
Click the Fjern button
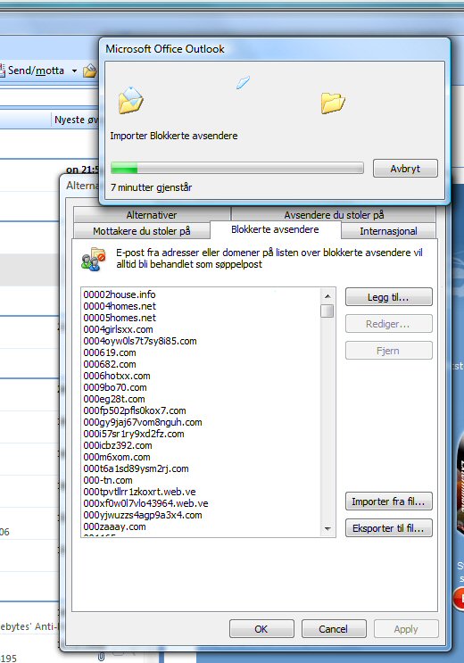click(x=389, y=351)
